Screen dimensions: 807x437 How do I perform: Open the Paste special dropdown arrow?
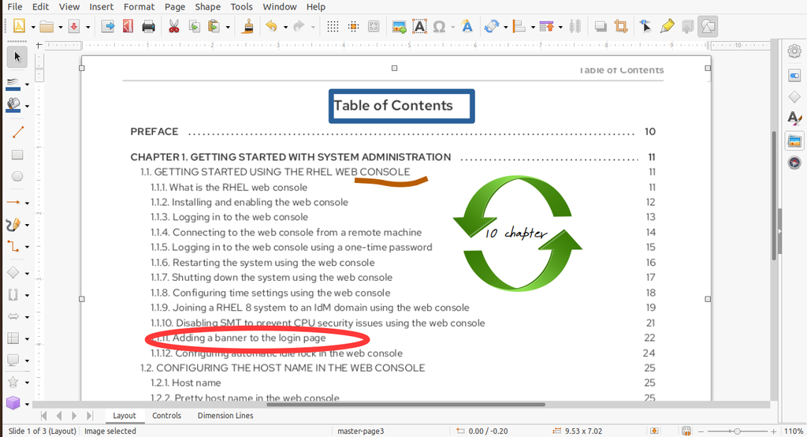(x=228, y=27)
